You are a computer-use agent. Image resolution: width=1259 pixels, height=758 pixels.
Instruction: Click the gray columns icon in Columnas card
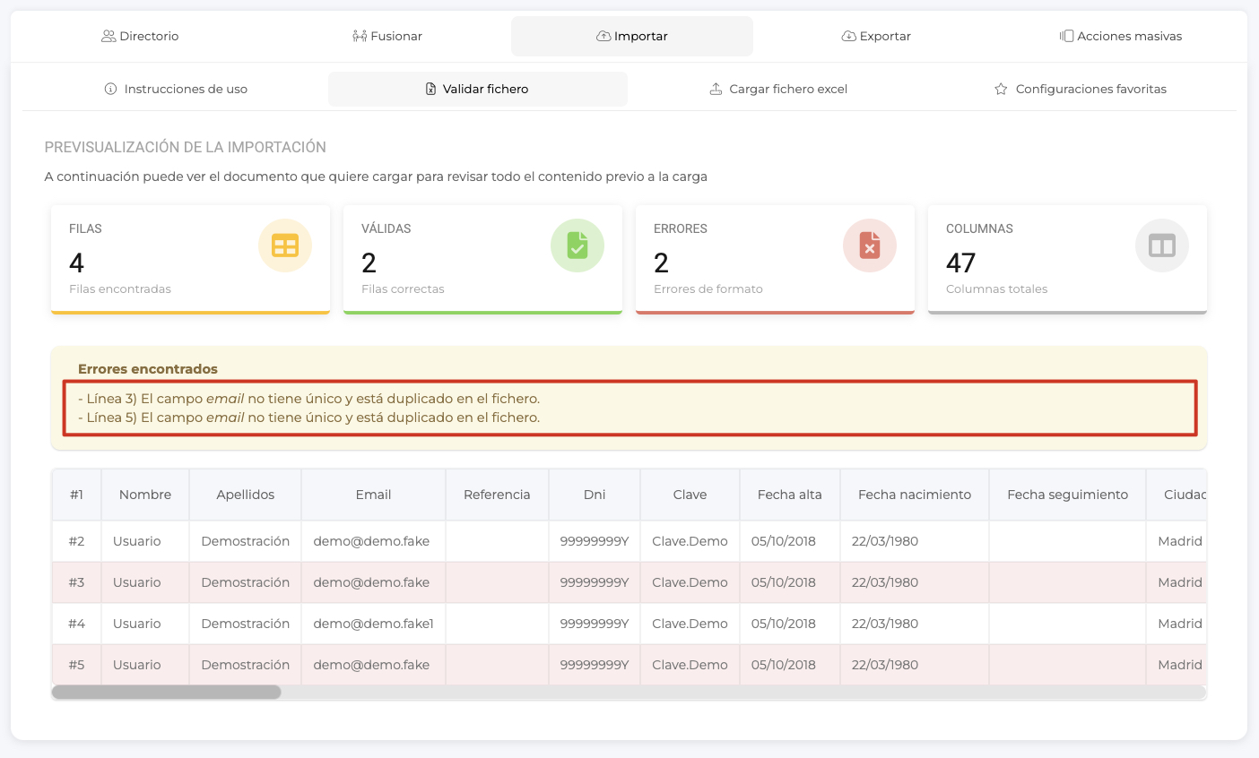[x=1162, y=245]
